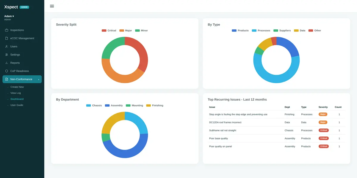Select 'DC12DA roof frames incorrect' issue
357x178 pixels.
(225, 122)
